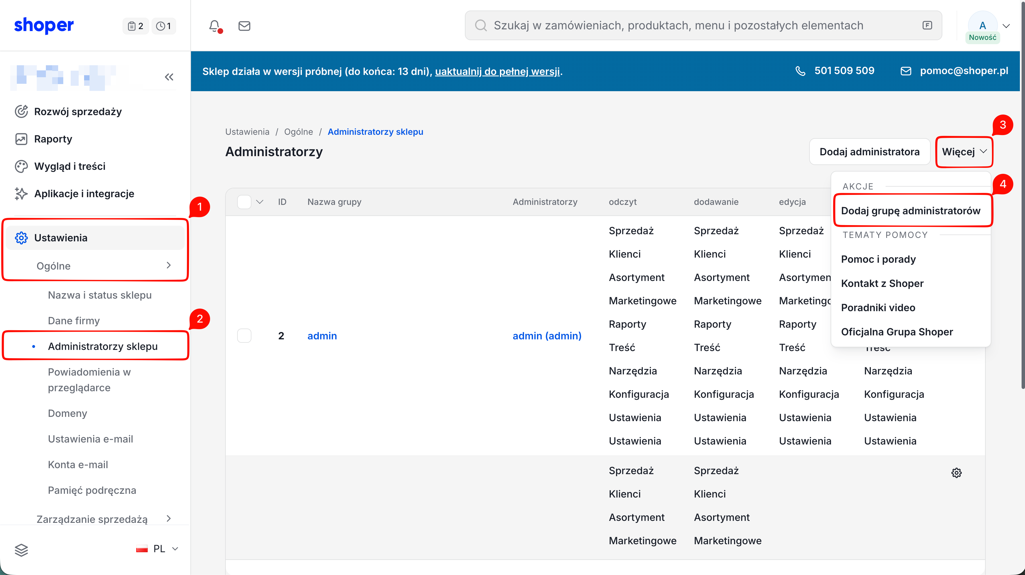This screenshot has width=1025, height=575.
Task: Click the layers icon at sidebar bottom
Action: point(21,550)
